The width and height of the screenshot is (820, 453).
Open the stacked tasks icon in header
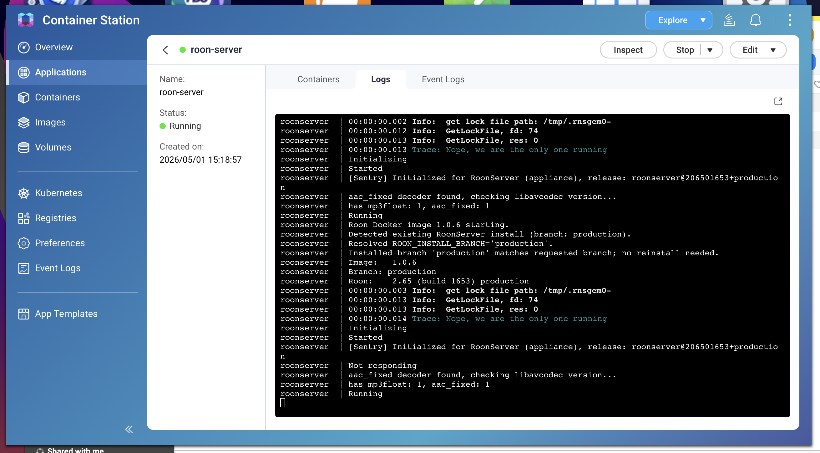coord(729,20)
